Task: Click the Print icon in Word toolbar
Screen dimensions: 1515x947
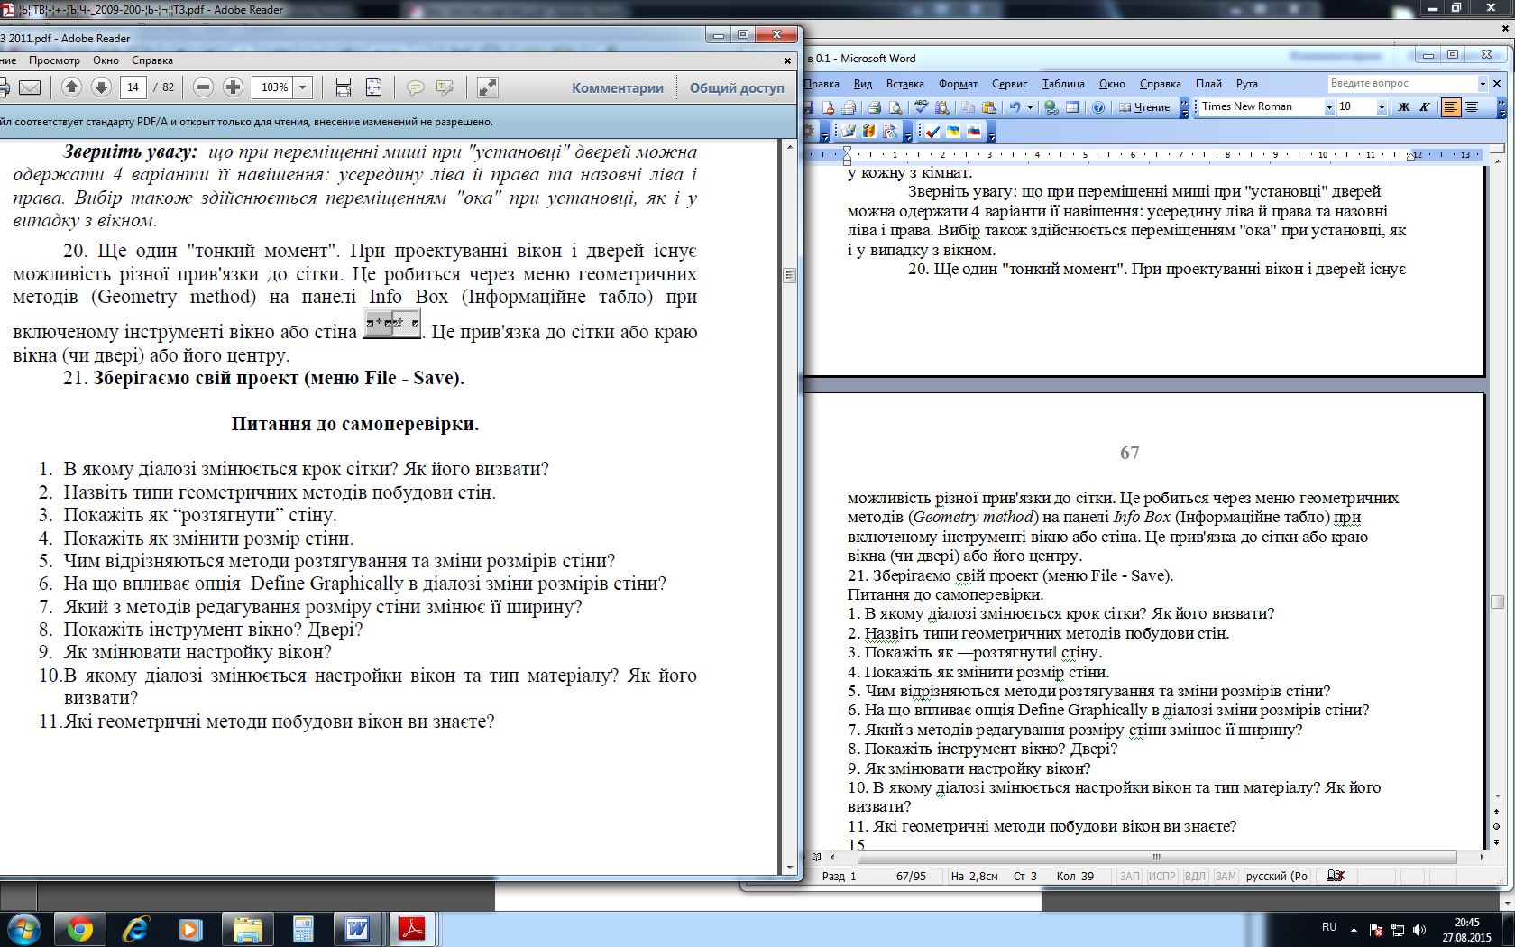Action: tap(874, 107)
